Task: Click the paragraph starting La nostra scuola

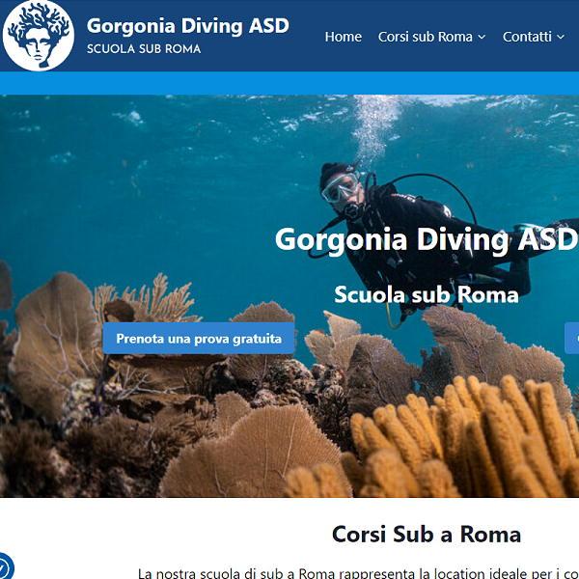Action: (358, 573)
